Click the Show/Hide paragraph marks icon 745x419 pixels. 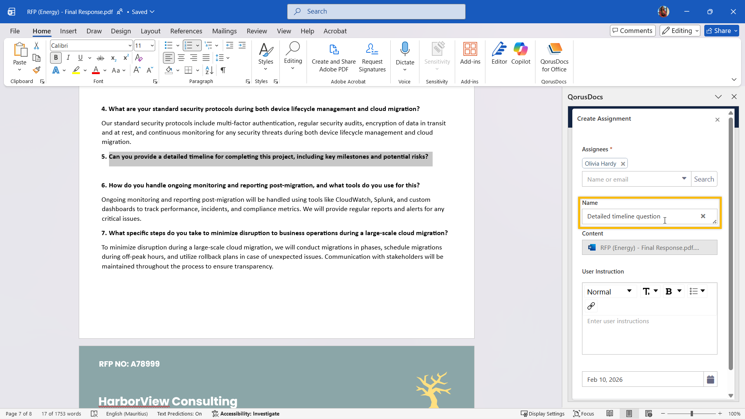223,70
